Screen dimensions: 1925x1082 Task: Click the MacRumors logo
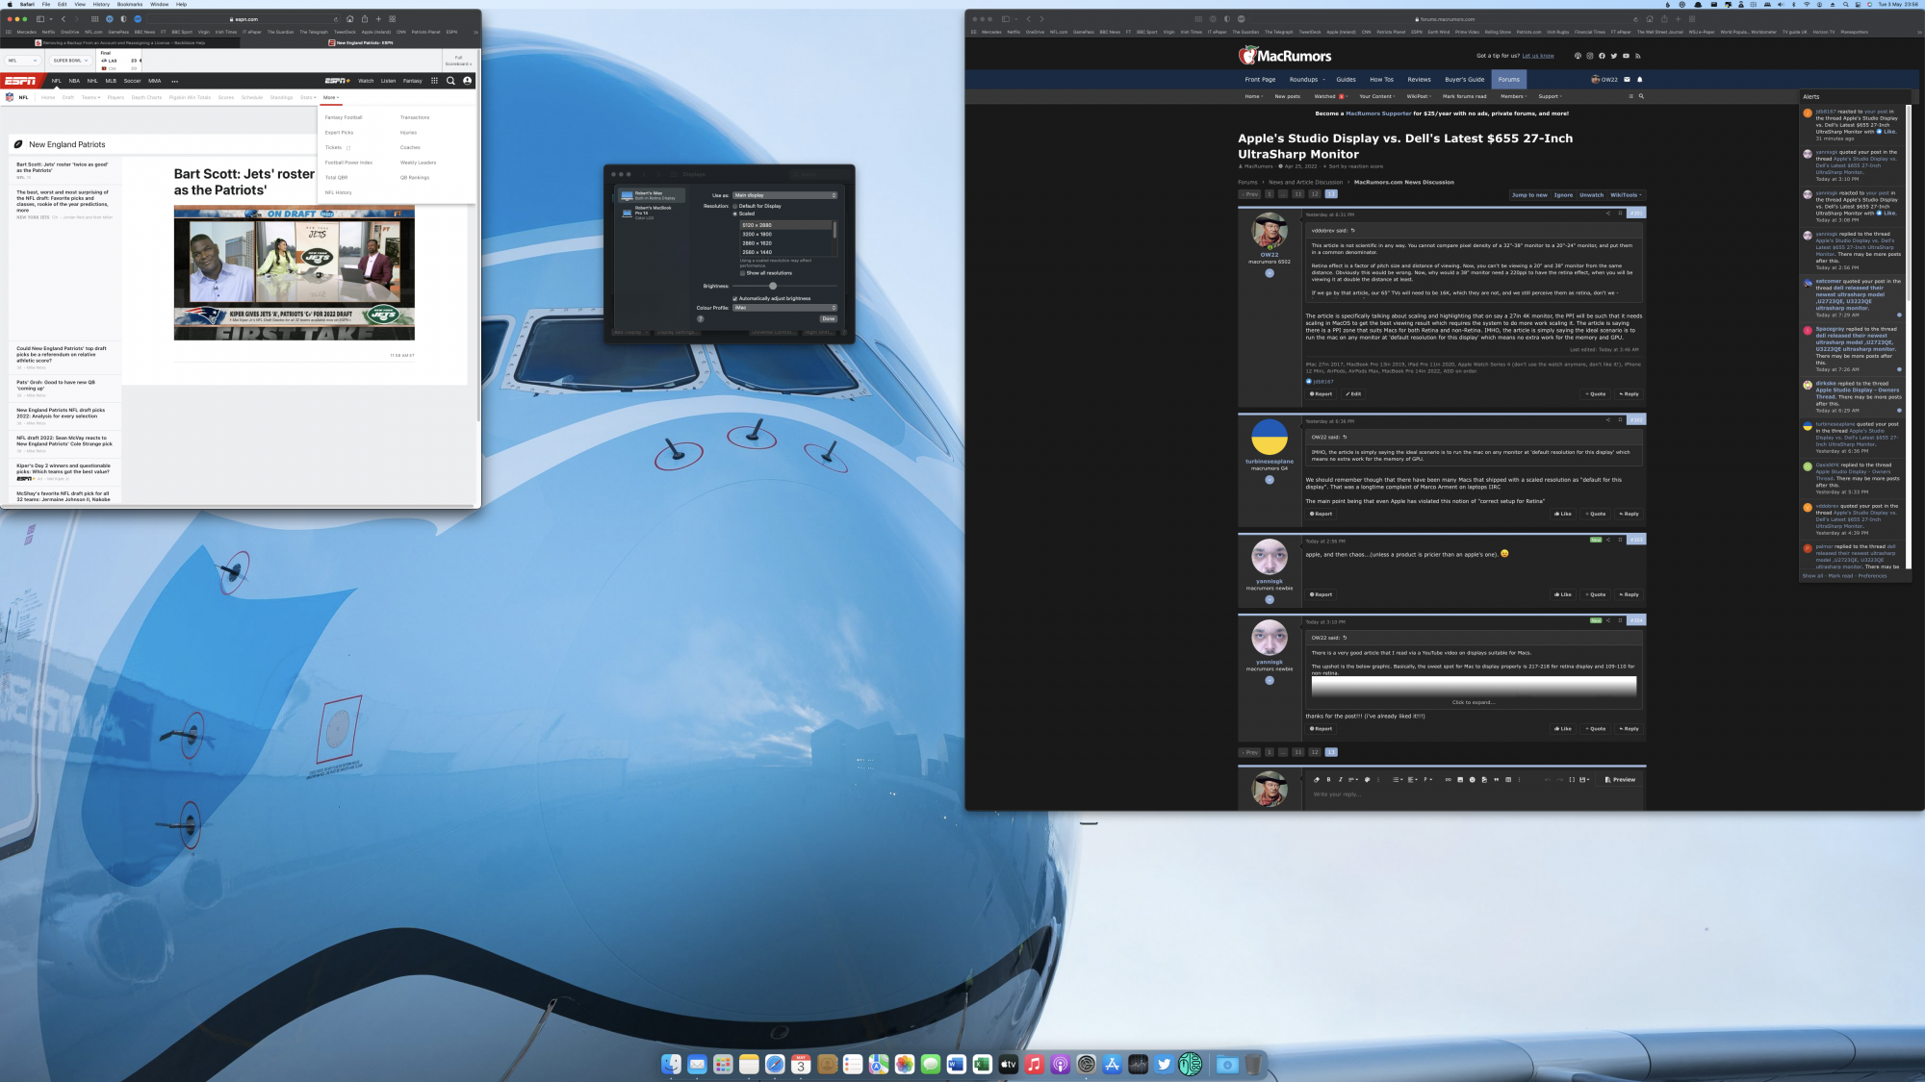point(1286,56)
